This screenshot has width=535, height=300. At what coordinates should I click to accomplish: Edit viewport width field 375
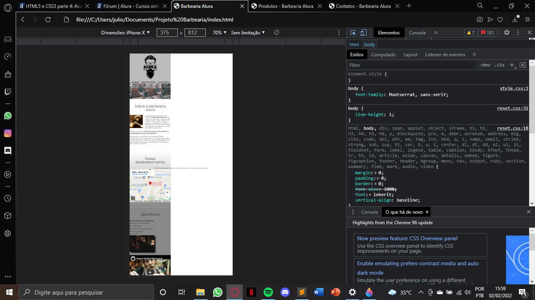point(167,33)
